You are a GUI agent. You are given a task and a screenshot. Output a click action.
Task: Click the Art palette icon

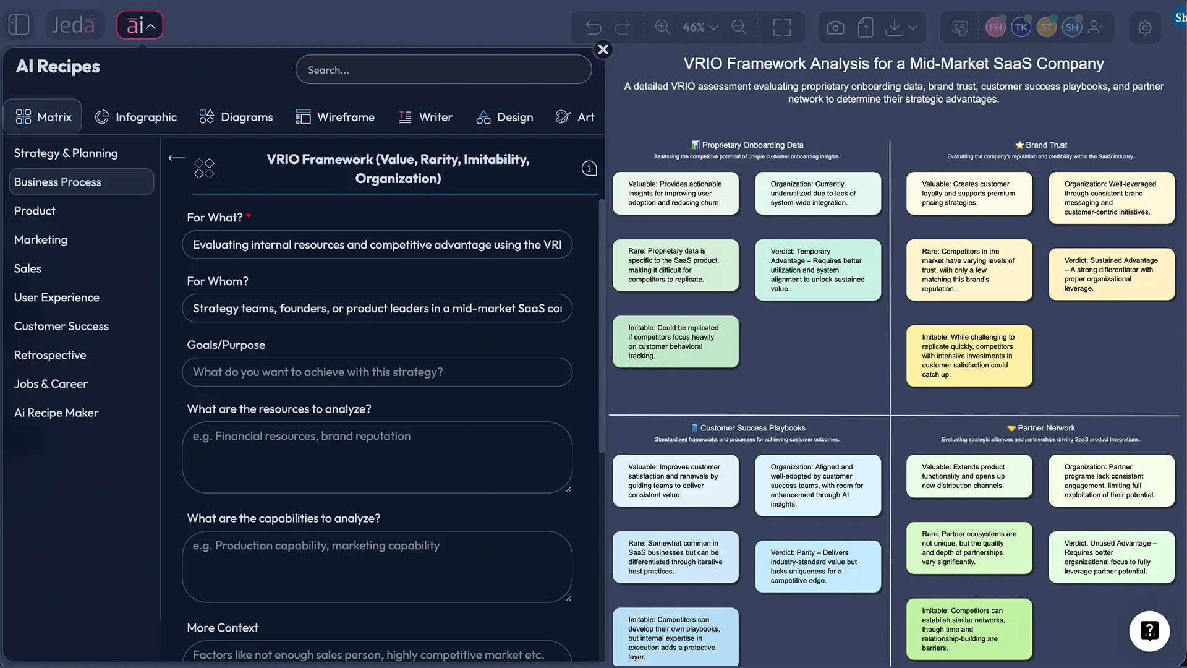[563, 117]
